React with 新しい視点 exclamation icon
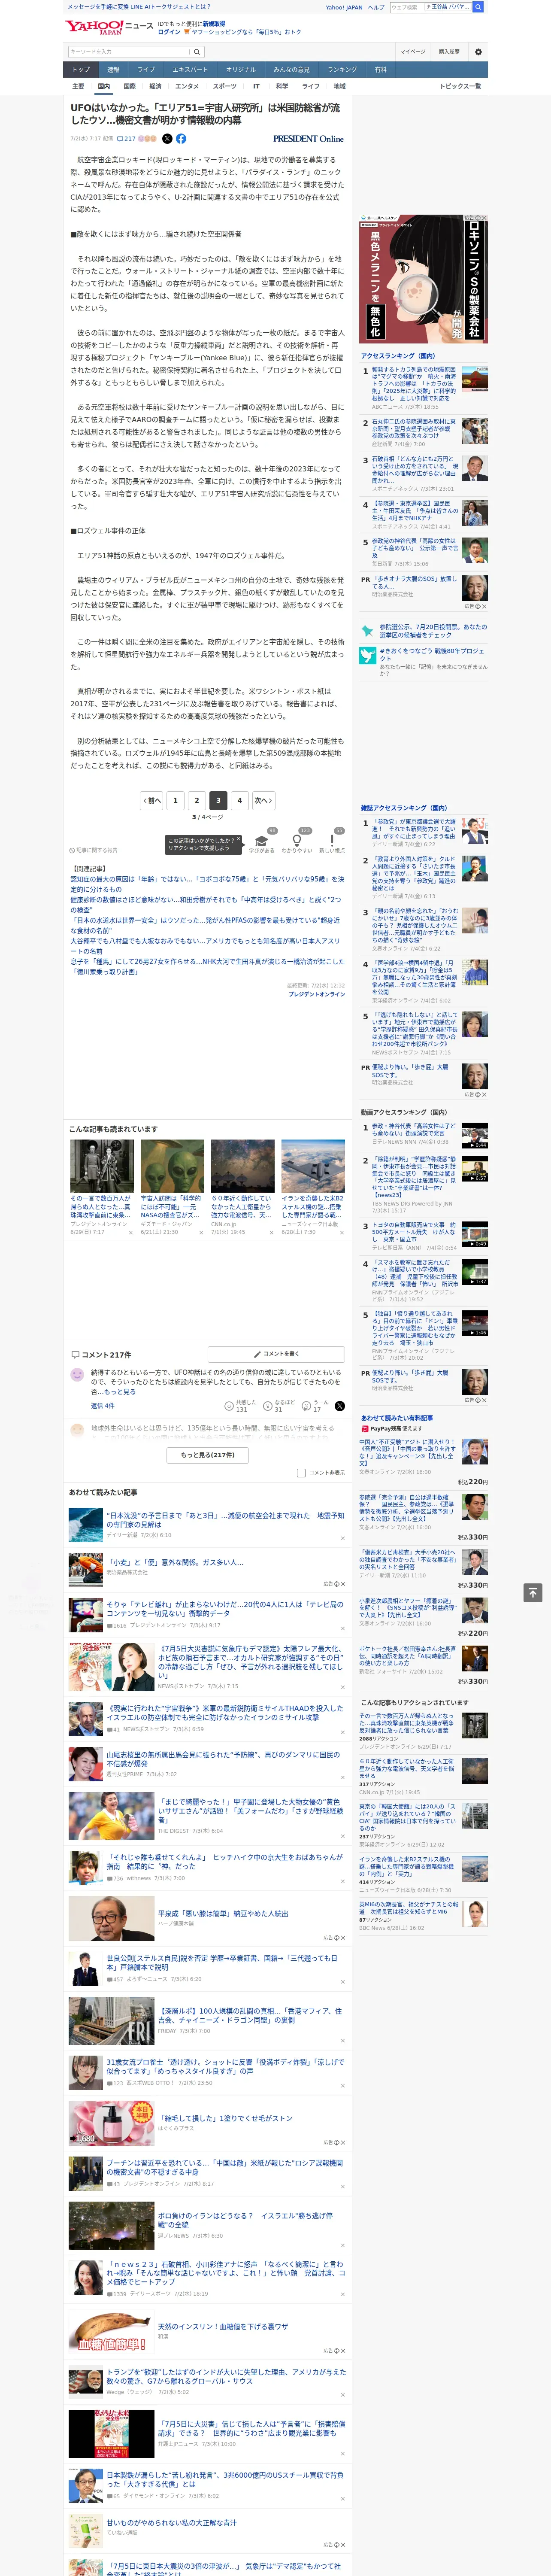The width and height of the screenshot is (551, 2576). coord(332,840)
